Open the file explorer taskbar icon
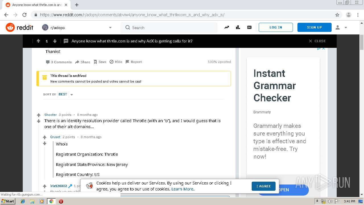The height and width of the screenshot is (205, 364). click(x=32, y=201)
